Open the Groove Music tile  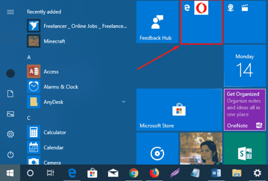click(157, 149)
